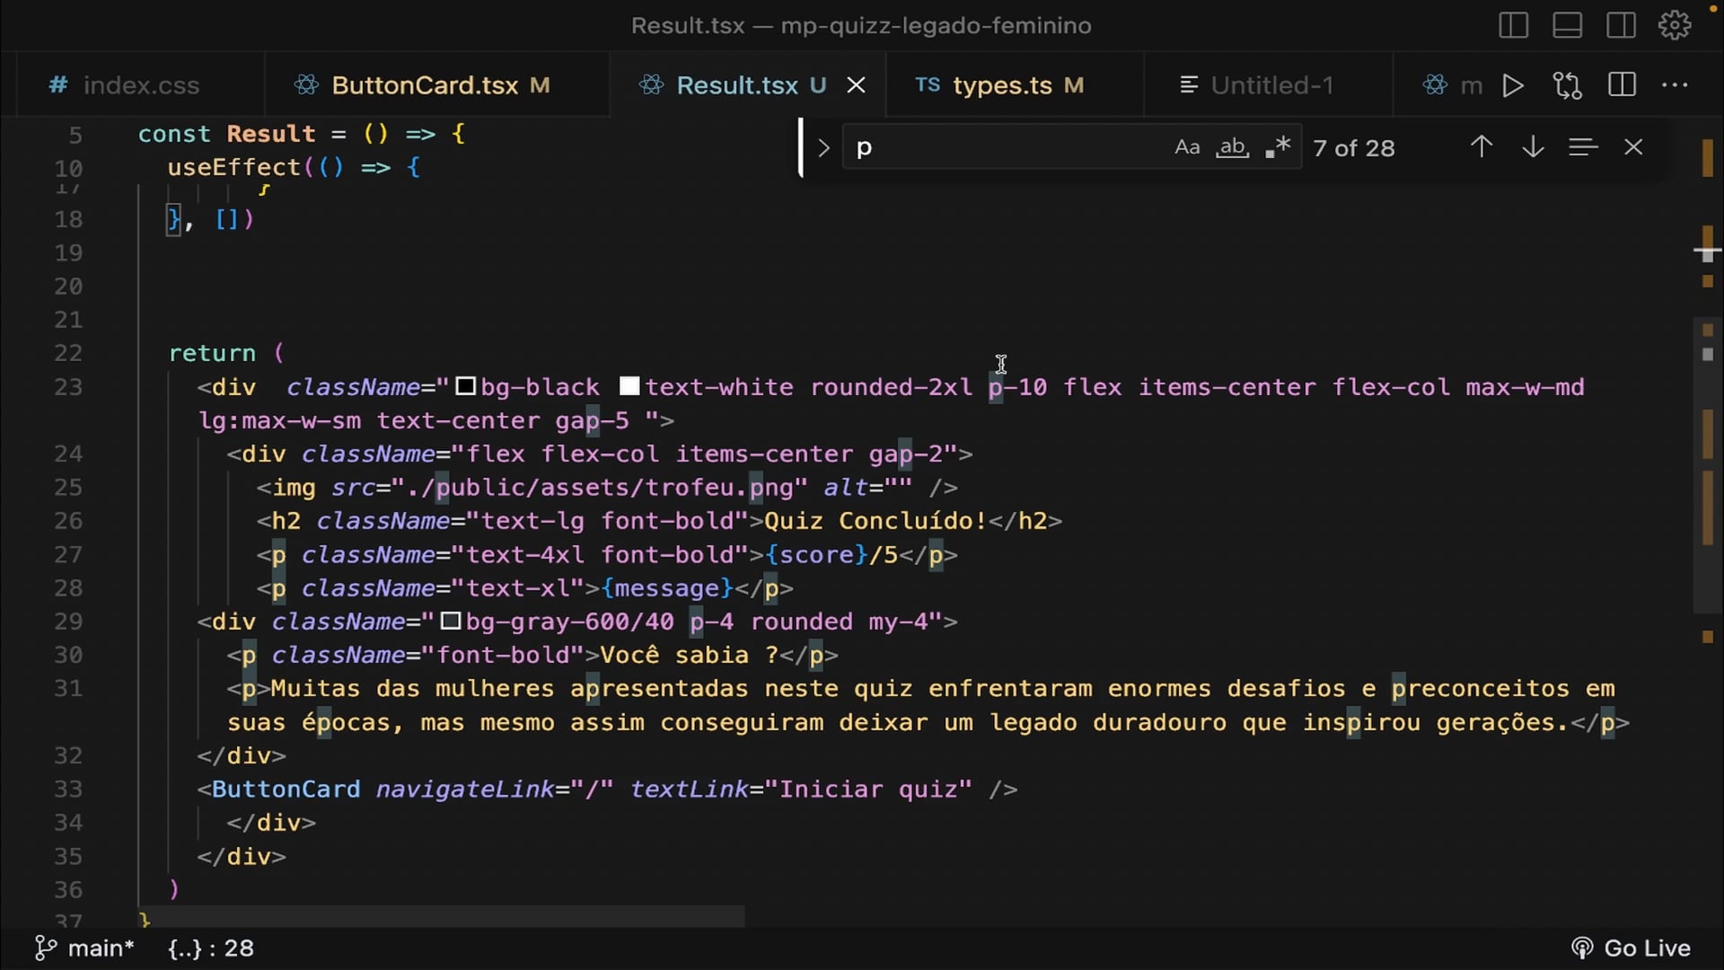The width and height of the screenshot is (1724, 970).
Task: Click the Go Live broadcast icon
Action: [x=1582, y=948]
